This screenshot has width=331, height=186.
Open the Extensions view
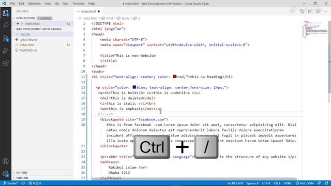(x=6, y=63)
